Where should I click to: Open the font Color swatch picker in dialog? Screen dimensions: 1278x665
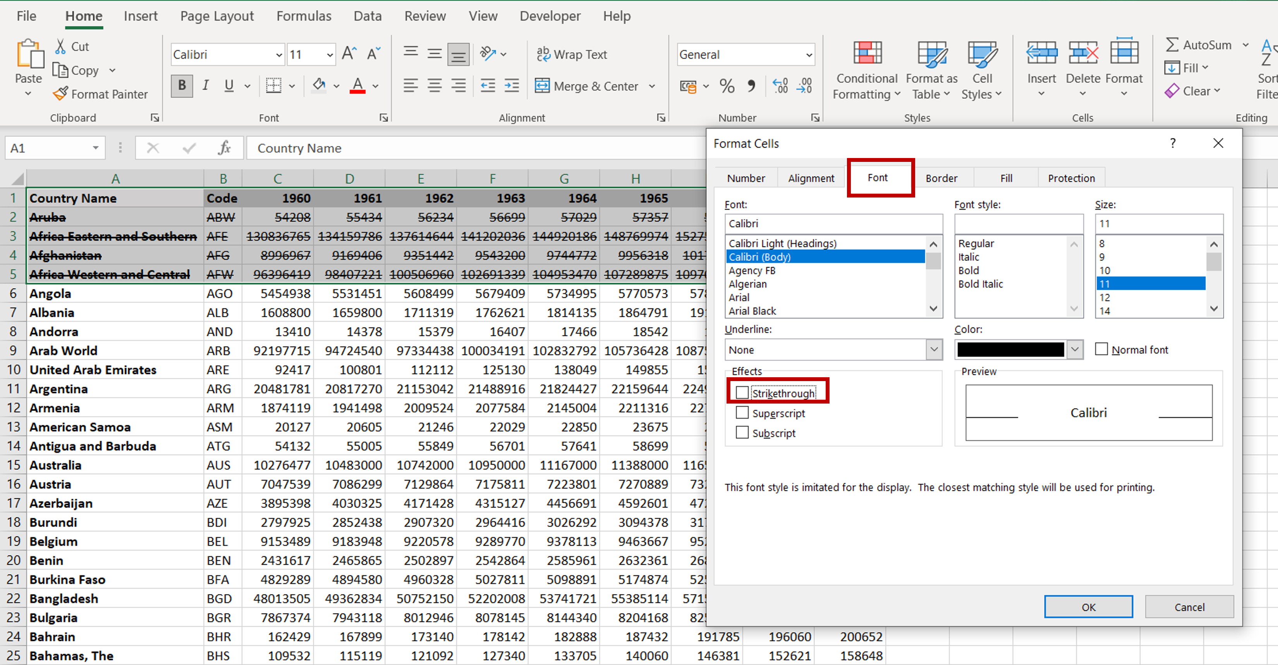tap(1018, 349)
